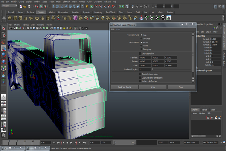Open the Edit Mesh menu
The height and width of the screenshot is (151, 226).
[66, 2]
